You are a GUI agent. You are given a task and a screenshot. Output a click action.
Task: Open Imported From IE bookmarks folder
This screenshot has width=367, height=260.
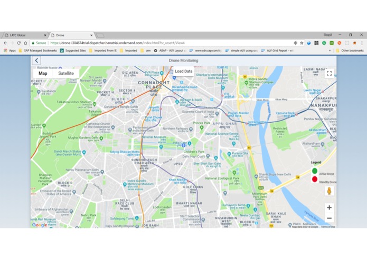pos(103,51)
